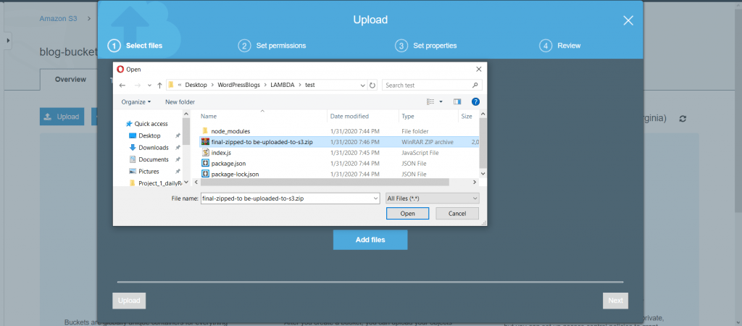742x326 pixels.
Task: Go up one folder level with the up arrow
Action: click(159, 85)
